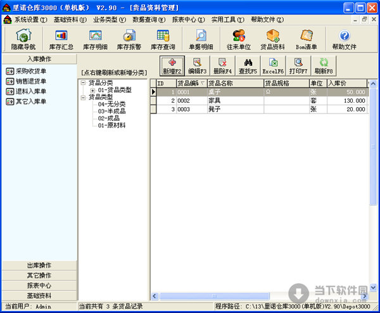Open 帮助文件 question mark icon
Screen dimensions: 380x313
point(344,39)
